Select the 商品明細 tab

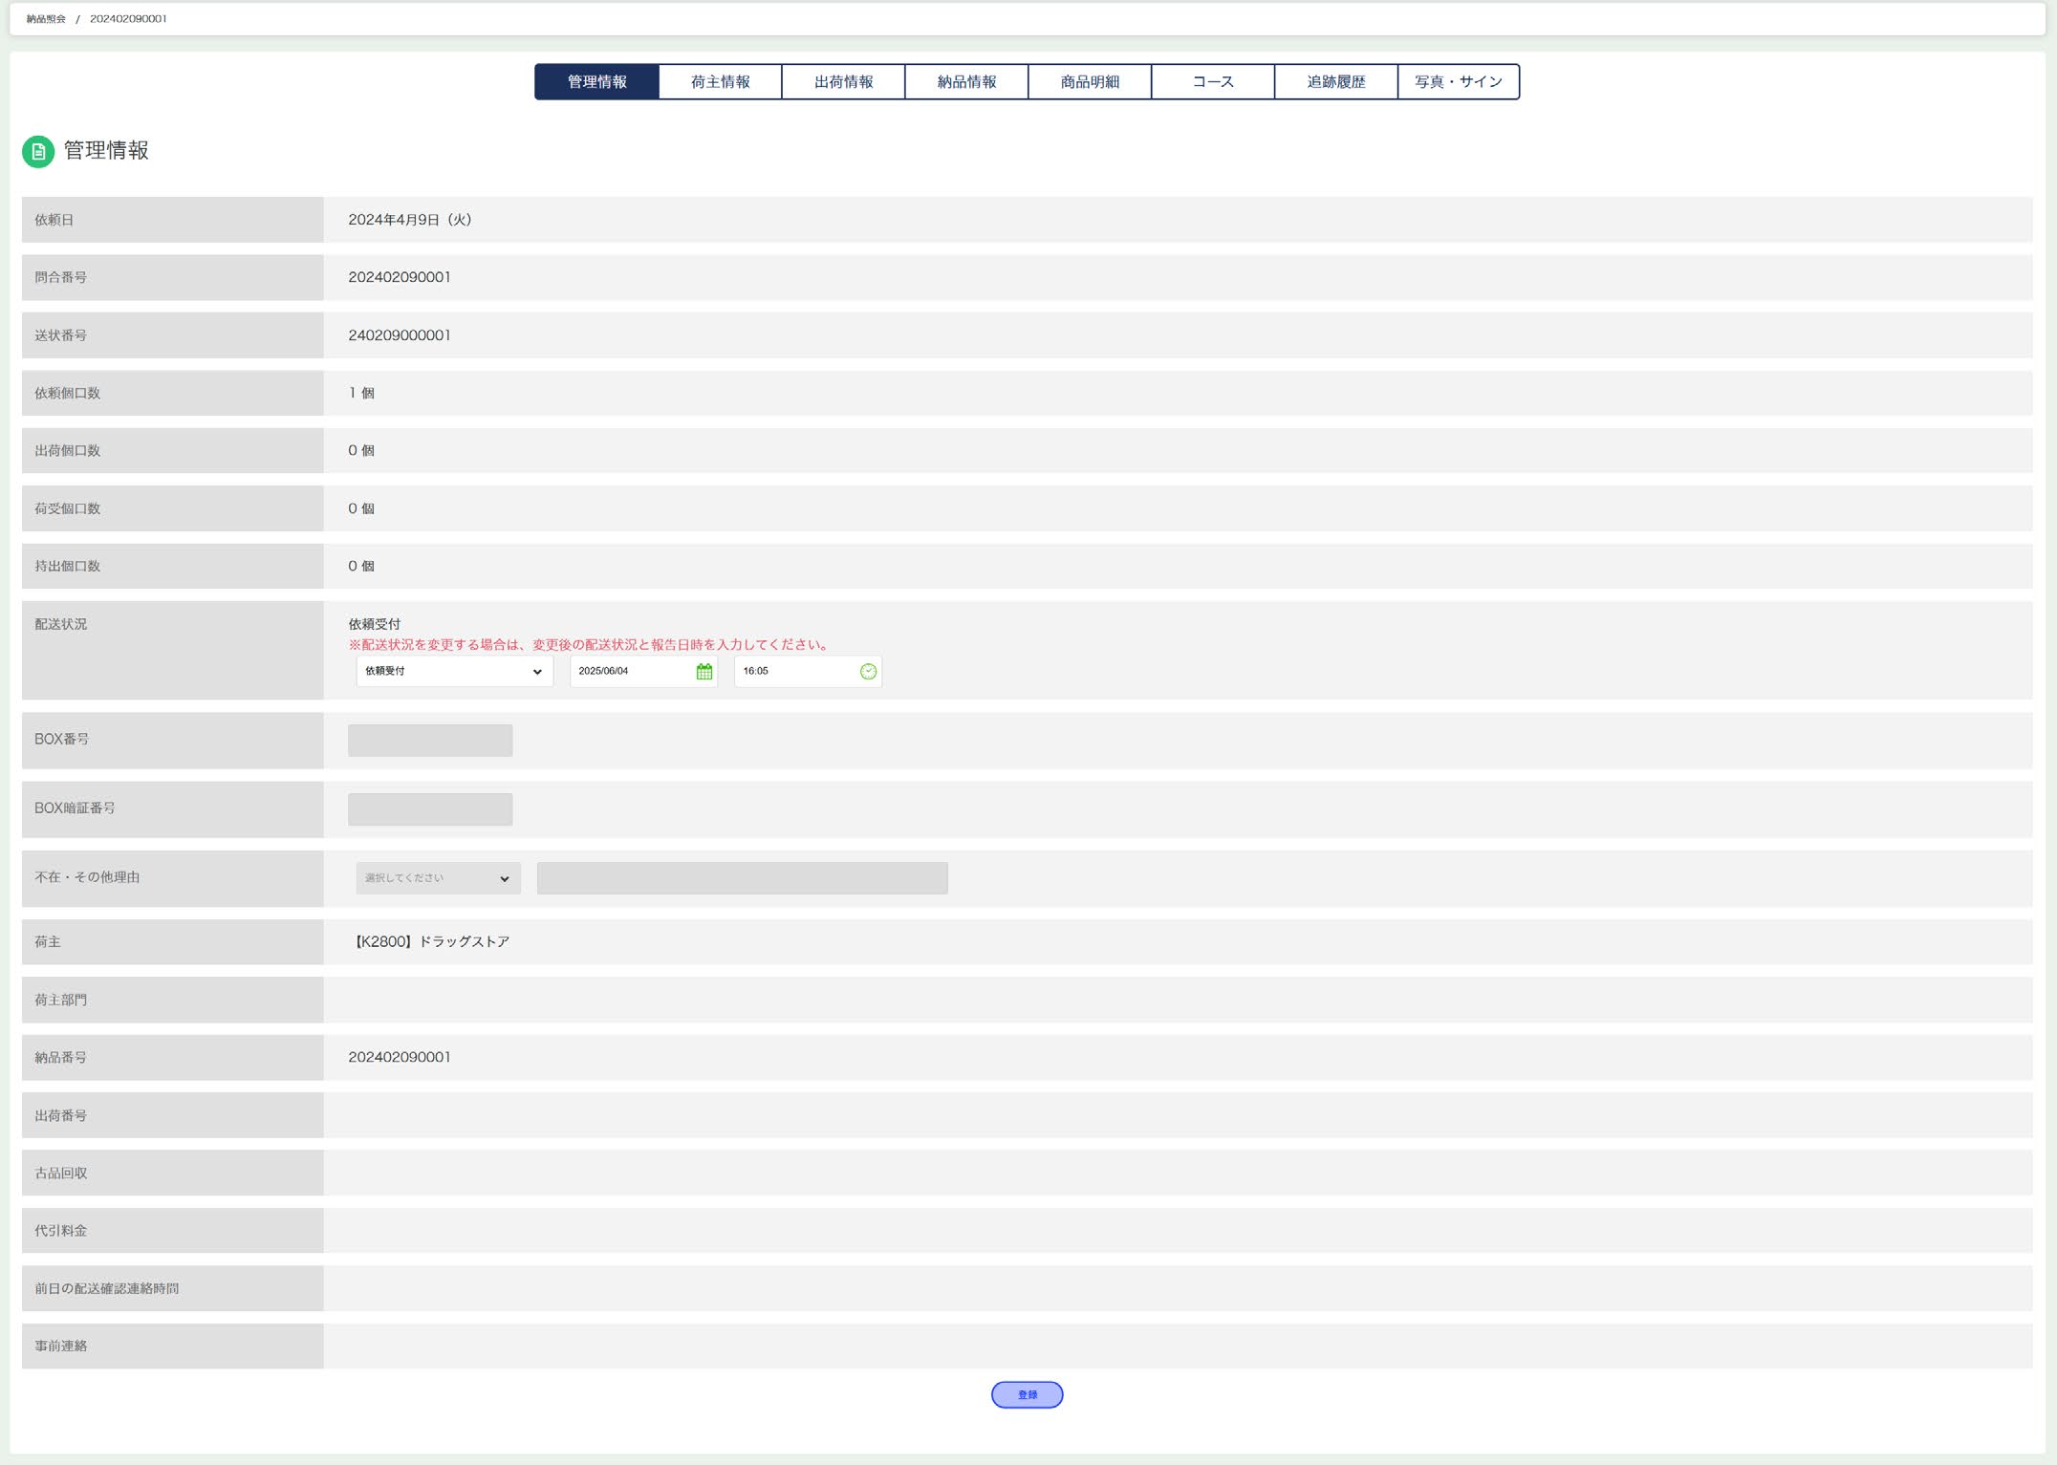[x=1091, y=82]
